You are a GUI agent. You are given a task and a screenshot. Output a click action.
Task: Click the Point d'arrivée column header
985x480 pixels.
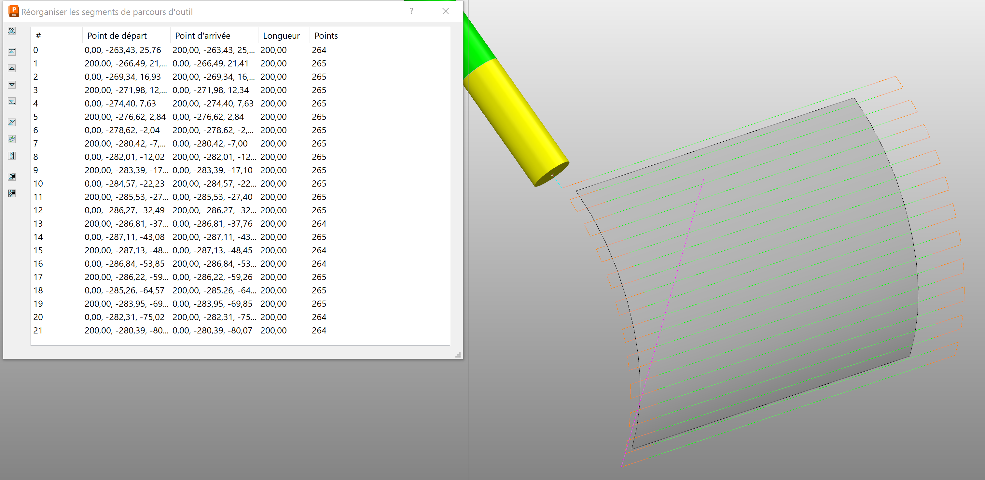(203, 35)
